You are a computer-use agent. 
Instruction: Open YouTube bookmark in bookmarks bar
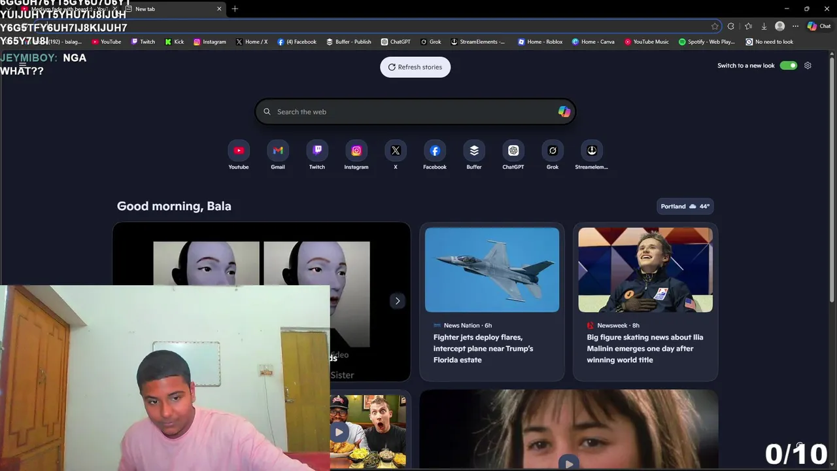pyautogui.click(x=106, y=42)
